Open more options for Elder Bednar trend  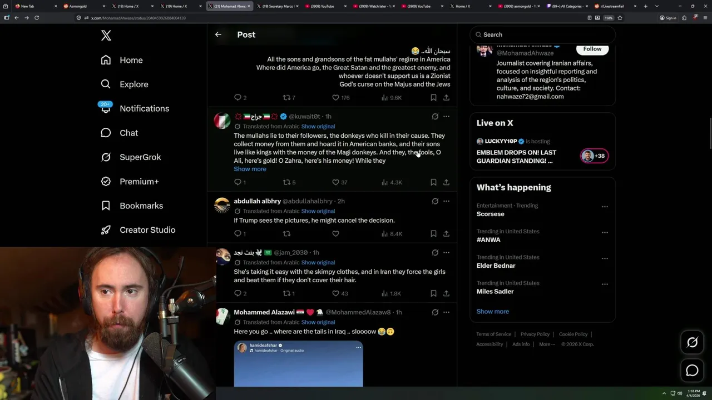[x=605, y=258]
